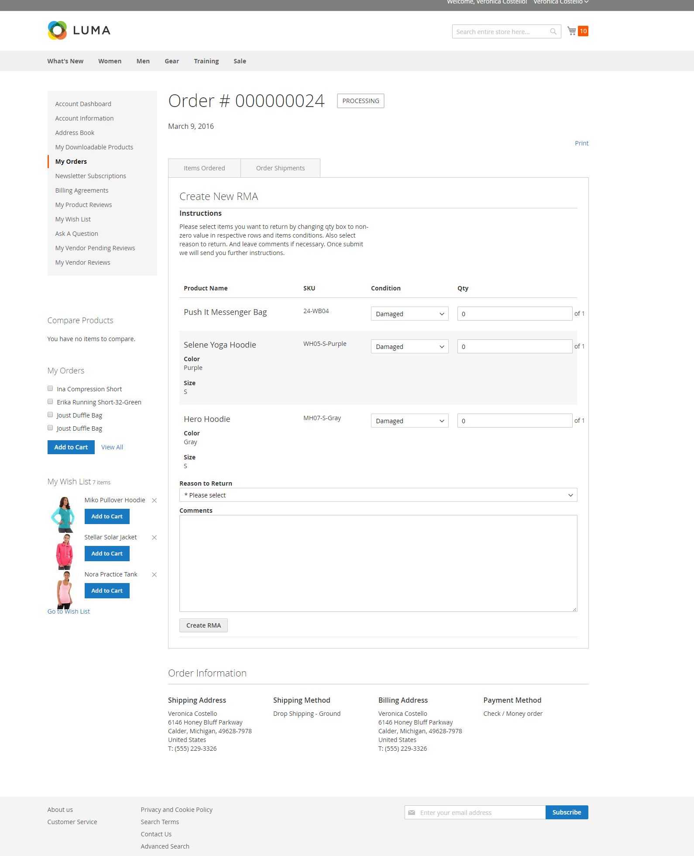The image size is (694, 856).
Task: Open Newsletter Subscriptions in sidebar
Action: [90, 176]
